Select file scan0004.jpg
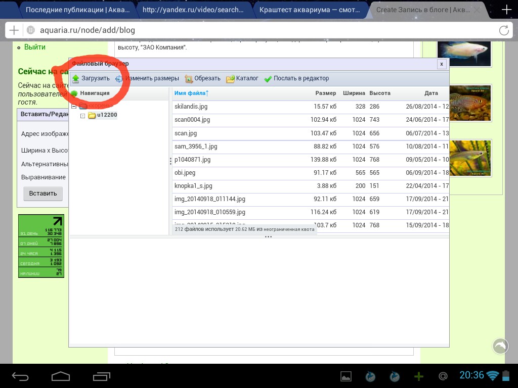Viewport: 518px width, 388px height. 311,120
